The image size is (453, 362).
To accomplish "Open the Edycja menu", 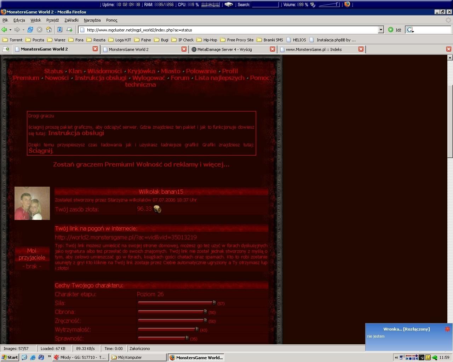I will click(x=19, y=20).
